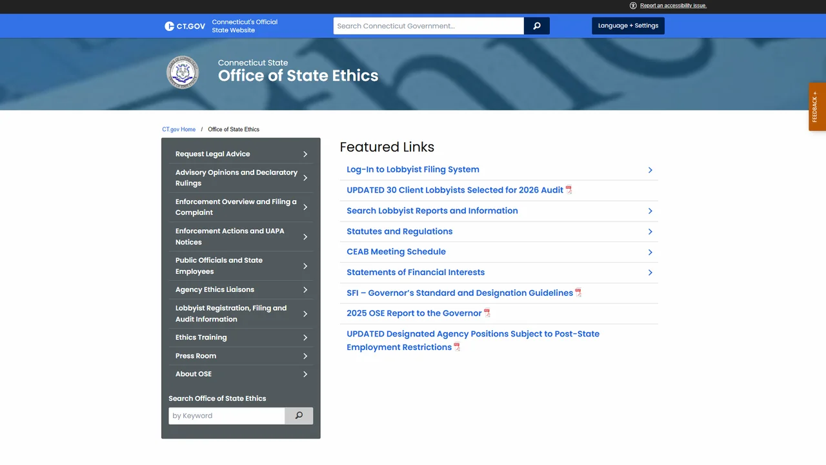
Task: Click Connecticut's Official State Website text
Action: click(x=245, y=26)
